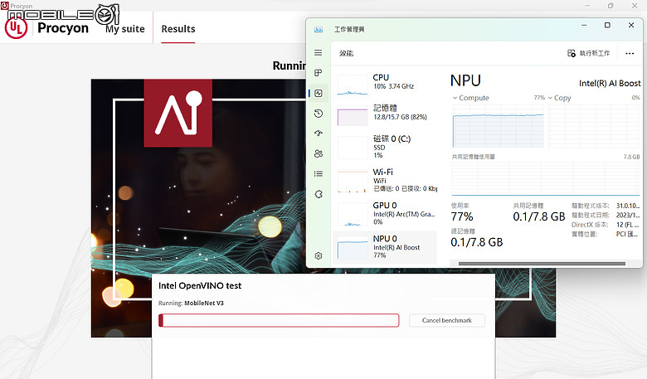Open Details list icon in Task Manager

(319, 173)
